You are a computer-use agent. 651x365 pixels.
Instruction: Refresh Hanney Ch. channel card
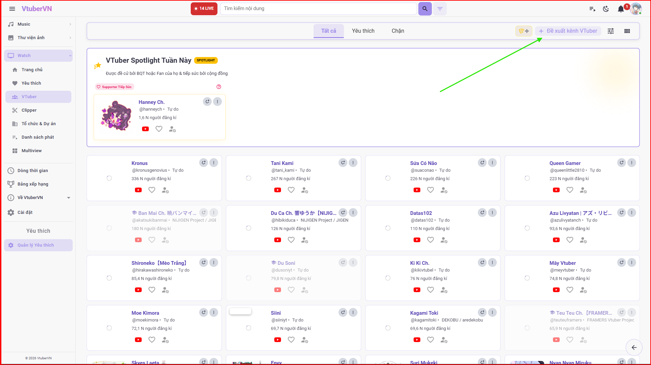coord(207,102)
